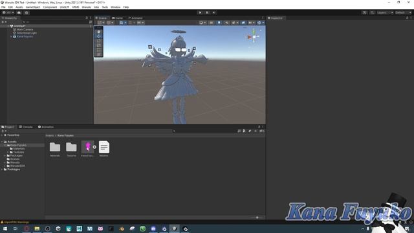This screenshot has width=414, height=233.
Task: Open the VRM0 menu
Action: tap(76, 7)
